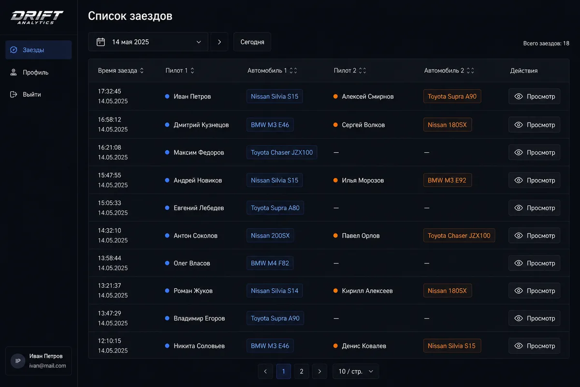Viewport: 580px width, 387px height.
Task: Click Toyota Supra A80 tag
Action: tap(275, 208)
